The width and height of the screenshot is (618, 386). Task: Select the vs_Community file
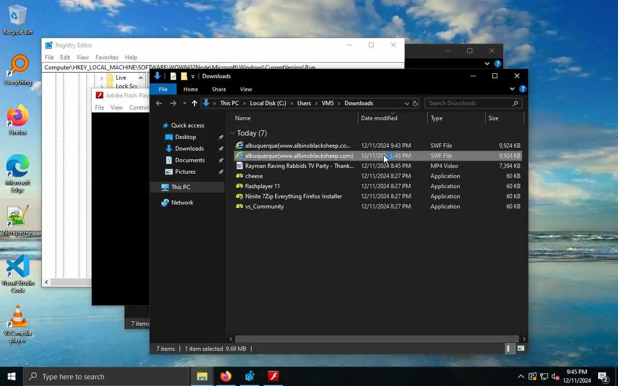378,207
